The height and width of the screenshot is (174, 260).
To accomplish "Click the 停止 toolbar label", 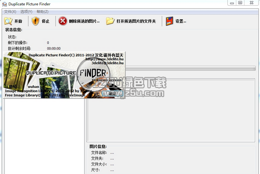I will pyautogui.click(x=46, y=21).
